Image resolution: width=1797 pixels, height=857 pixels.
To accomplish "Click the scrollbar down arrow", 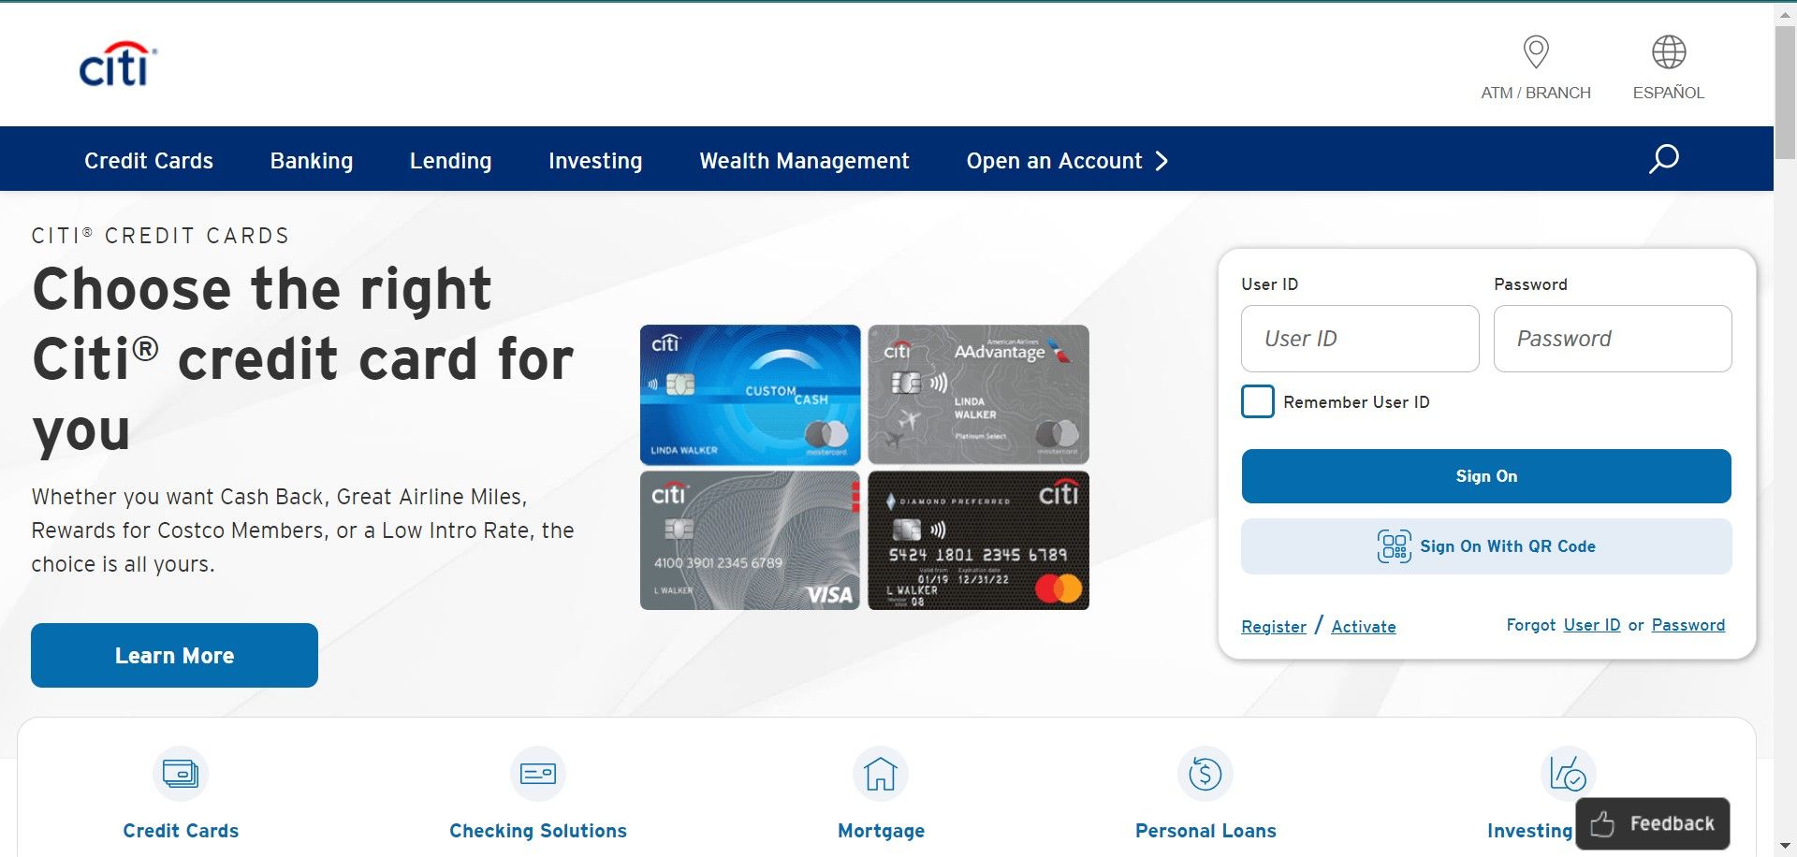I will 1786,848.
